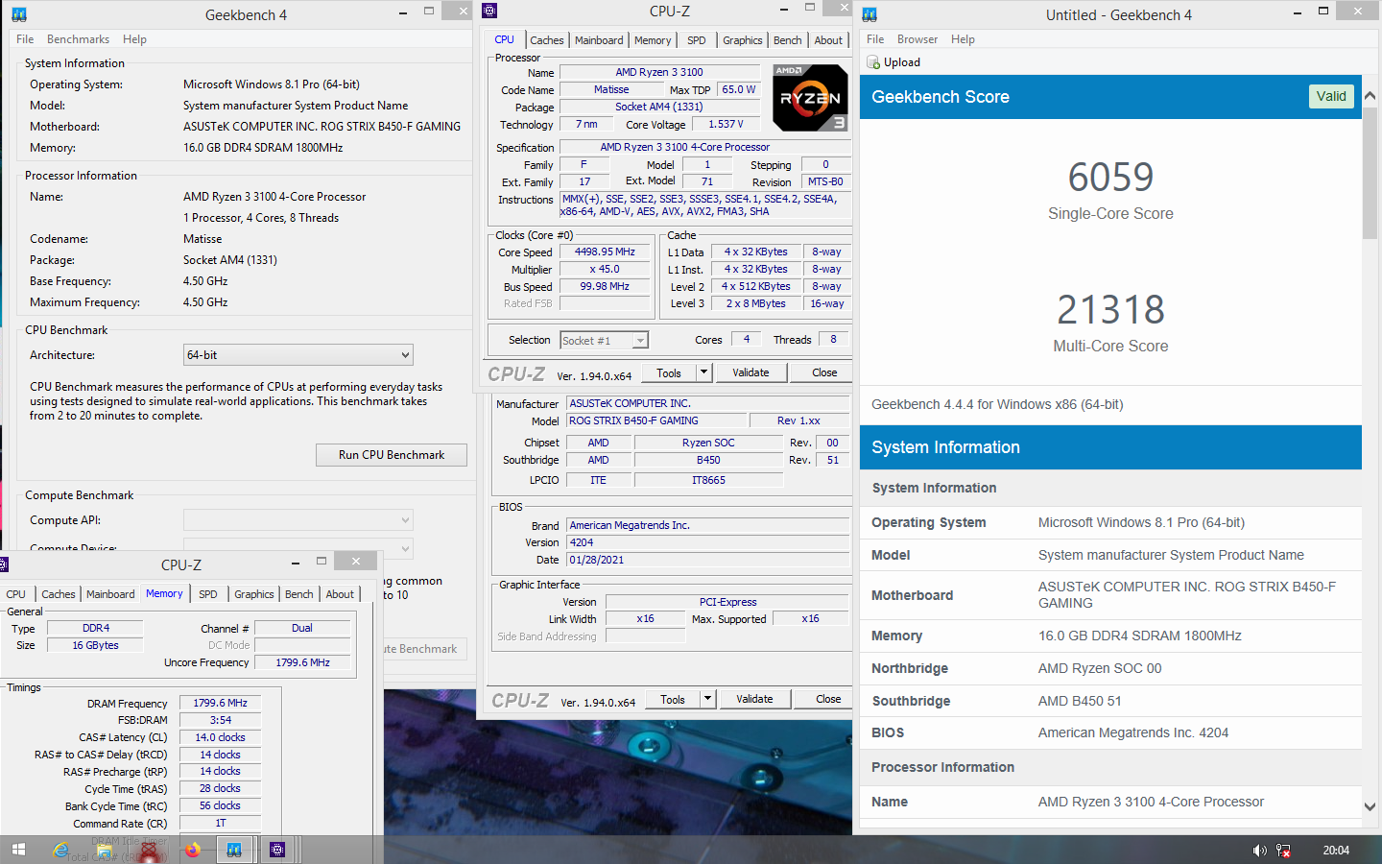Open the Benchmarks menu

(x=78, y=39)
